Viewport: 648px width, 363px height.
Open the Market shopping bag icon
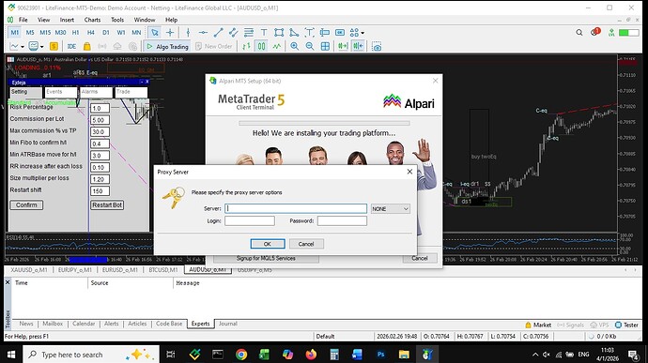click(x=86, y=46)
